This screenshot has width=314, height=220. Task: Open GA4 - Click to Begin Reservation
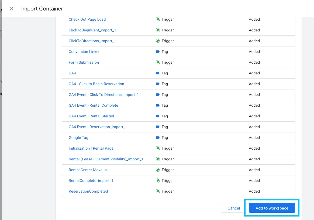point(96,84)
